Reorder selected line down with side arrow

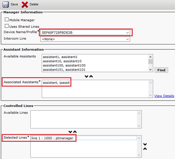tap(145, 145)
